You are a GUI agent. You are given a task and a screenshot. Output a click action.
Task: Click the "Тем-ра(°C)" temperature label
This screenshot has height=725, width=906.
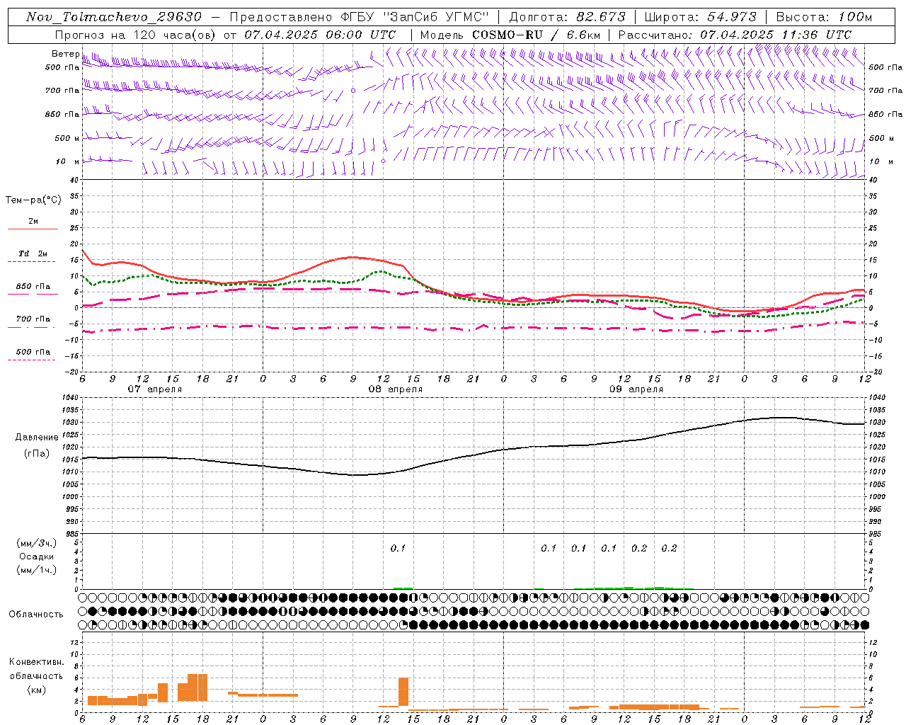(33, 200)
